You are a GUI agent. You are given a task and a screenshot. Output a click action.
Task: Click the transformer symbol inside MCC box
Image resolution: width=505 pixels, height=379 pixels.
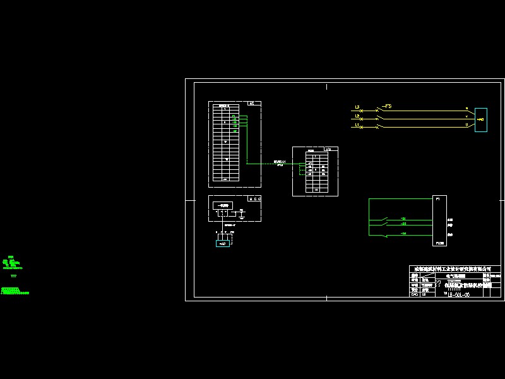tap(223, 205)
